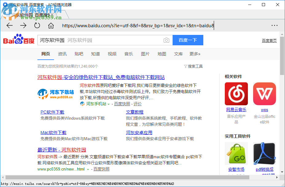Expand the dropdown arrow after 河东手机站
Screen dimensions: 285x187
[x=108, y=104]
